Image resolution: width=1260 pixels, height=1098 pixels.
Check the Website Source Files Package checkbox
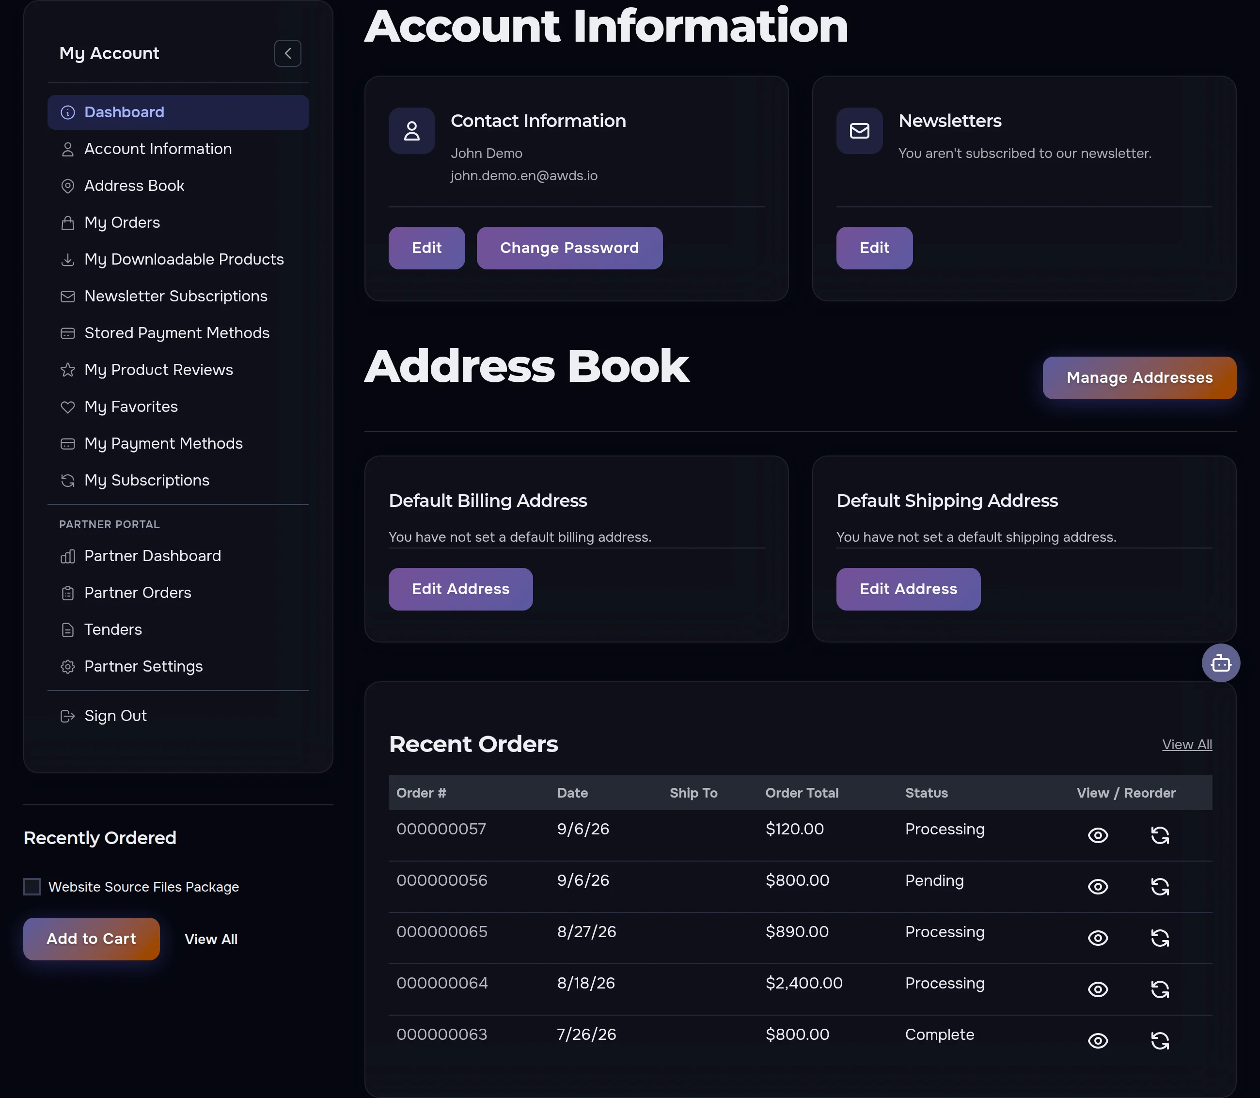32,887
